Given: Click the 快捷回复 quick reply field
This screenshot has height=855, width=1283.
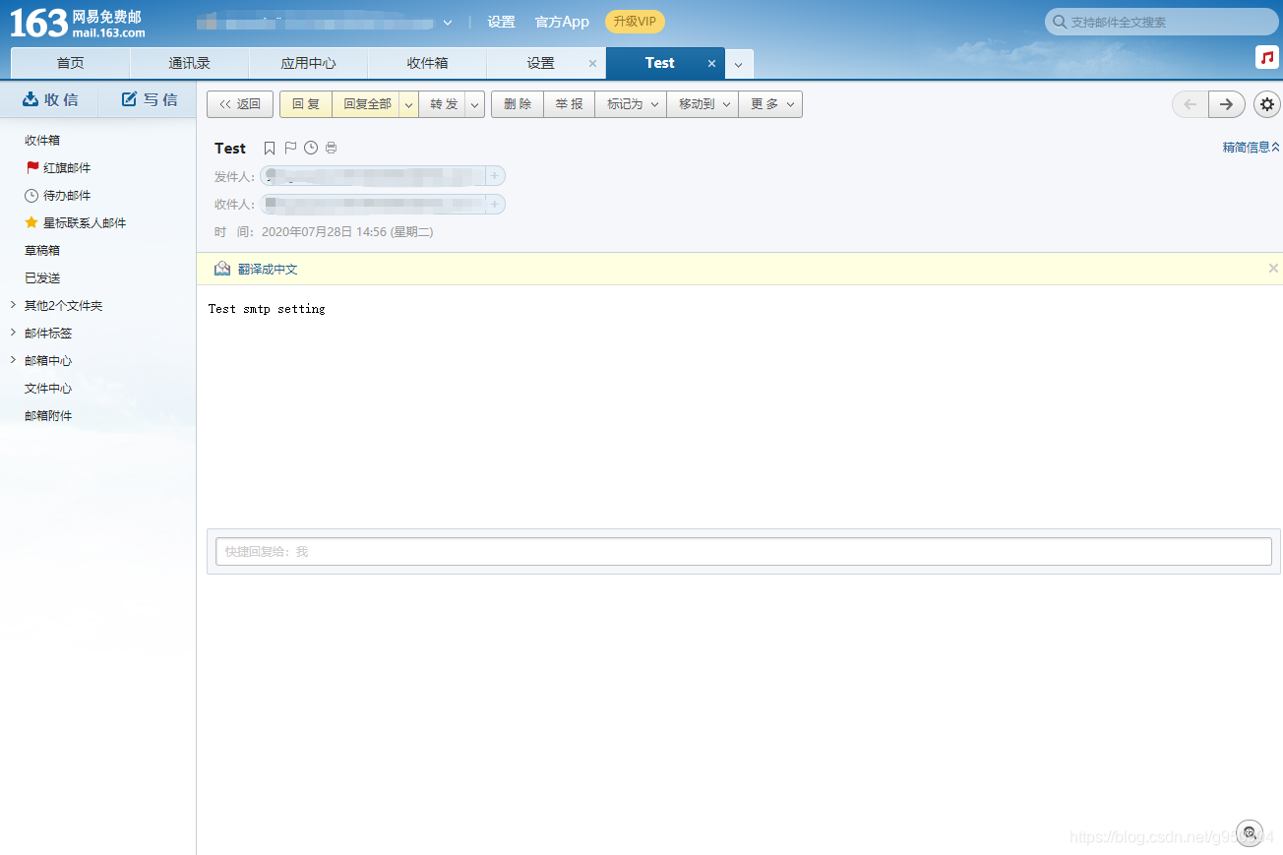Looking at the screenshot, I should [x=744, y=552].
